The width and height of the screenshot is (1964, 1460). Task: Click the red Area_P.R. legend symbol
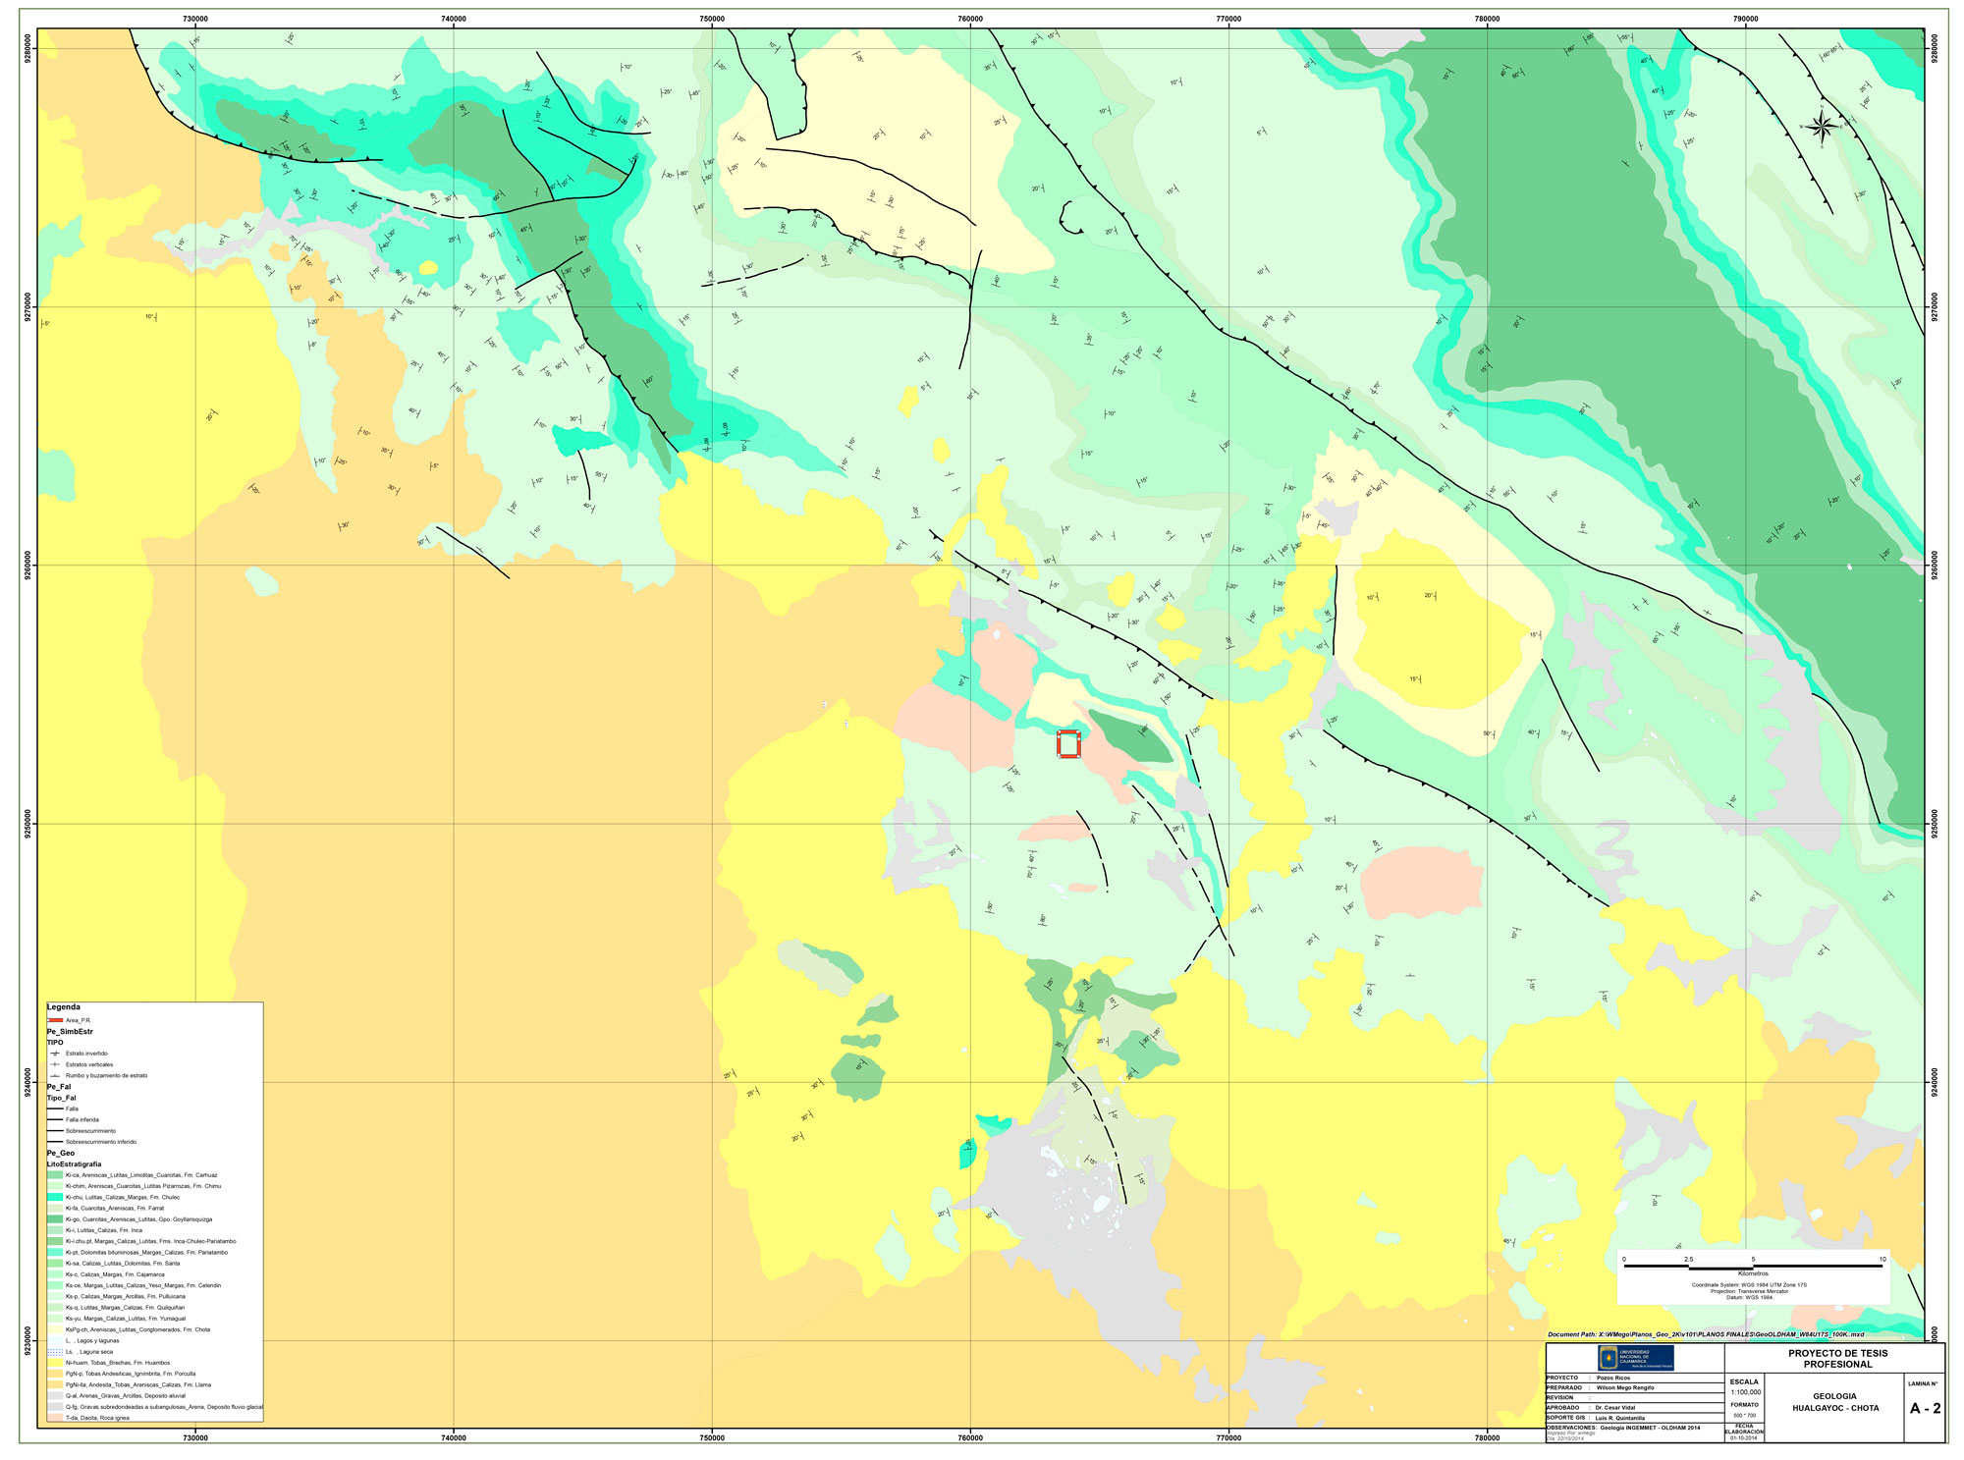click(55, 1020)
